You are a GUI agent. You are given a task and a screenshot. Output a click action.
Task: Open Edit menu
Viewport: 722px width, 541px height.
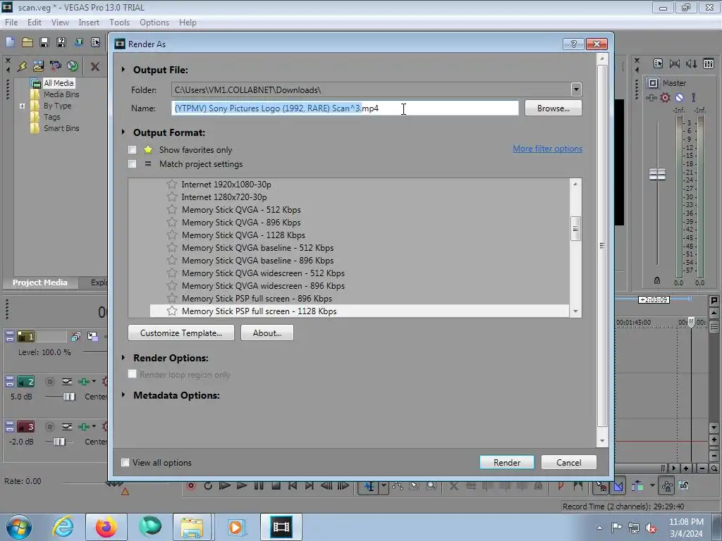click(34, 22)
